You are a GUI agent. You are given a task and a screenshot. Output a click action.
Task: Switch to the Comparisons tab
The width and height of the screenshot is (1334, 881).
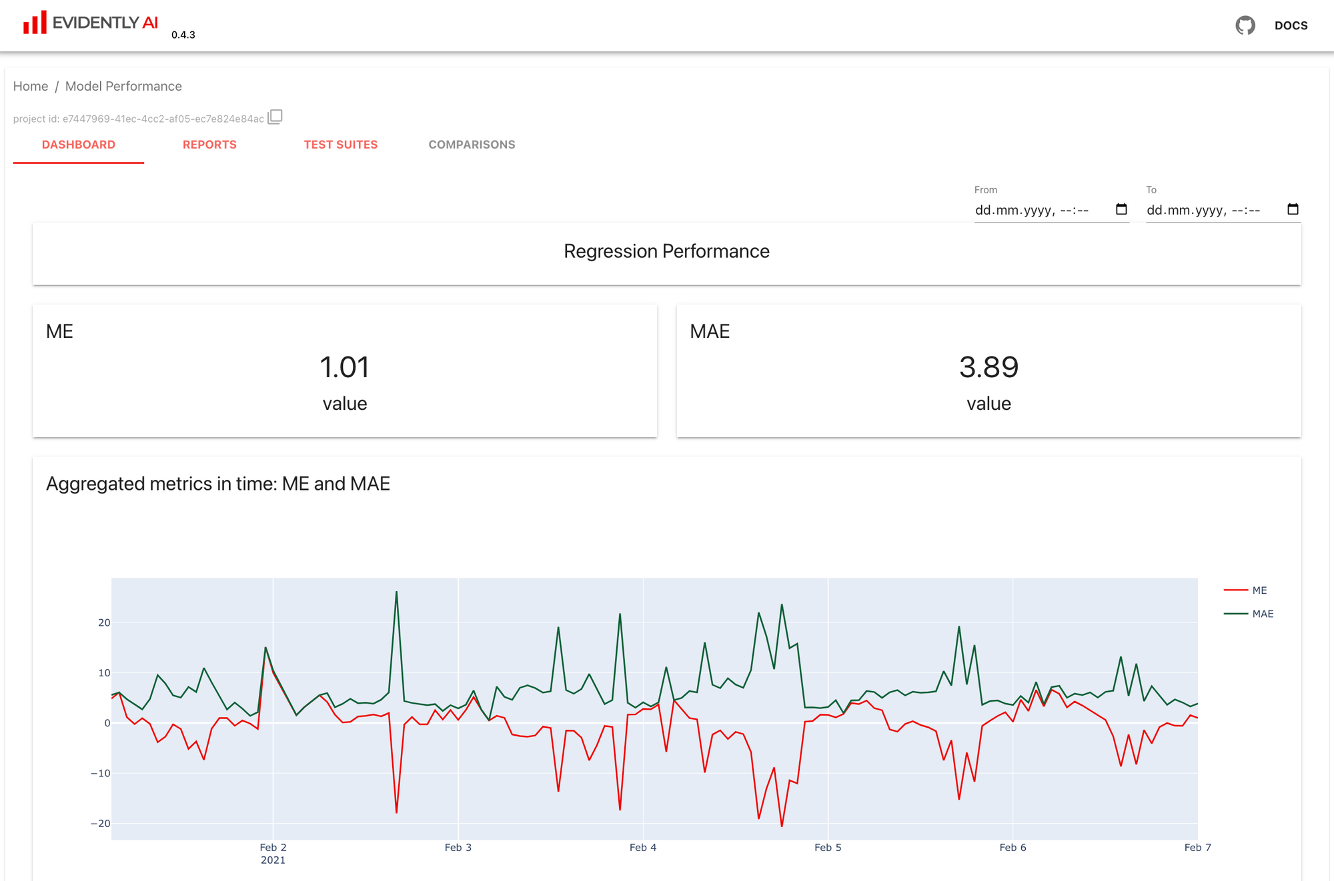pos(472,145)
